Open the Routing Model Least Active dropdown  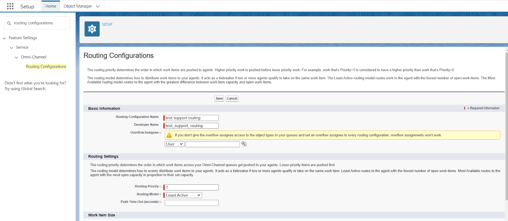tap(183, 195)
